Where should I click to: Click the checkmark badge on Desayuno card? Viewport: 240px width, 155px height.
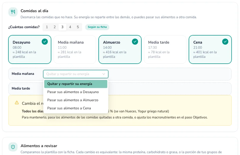[45, 42]
